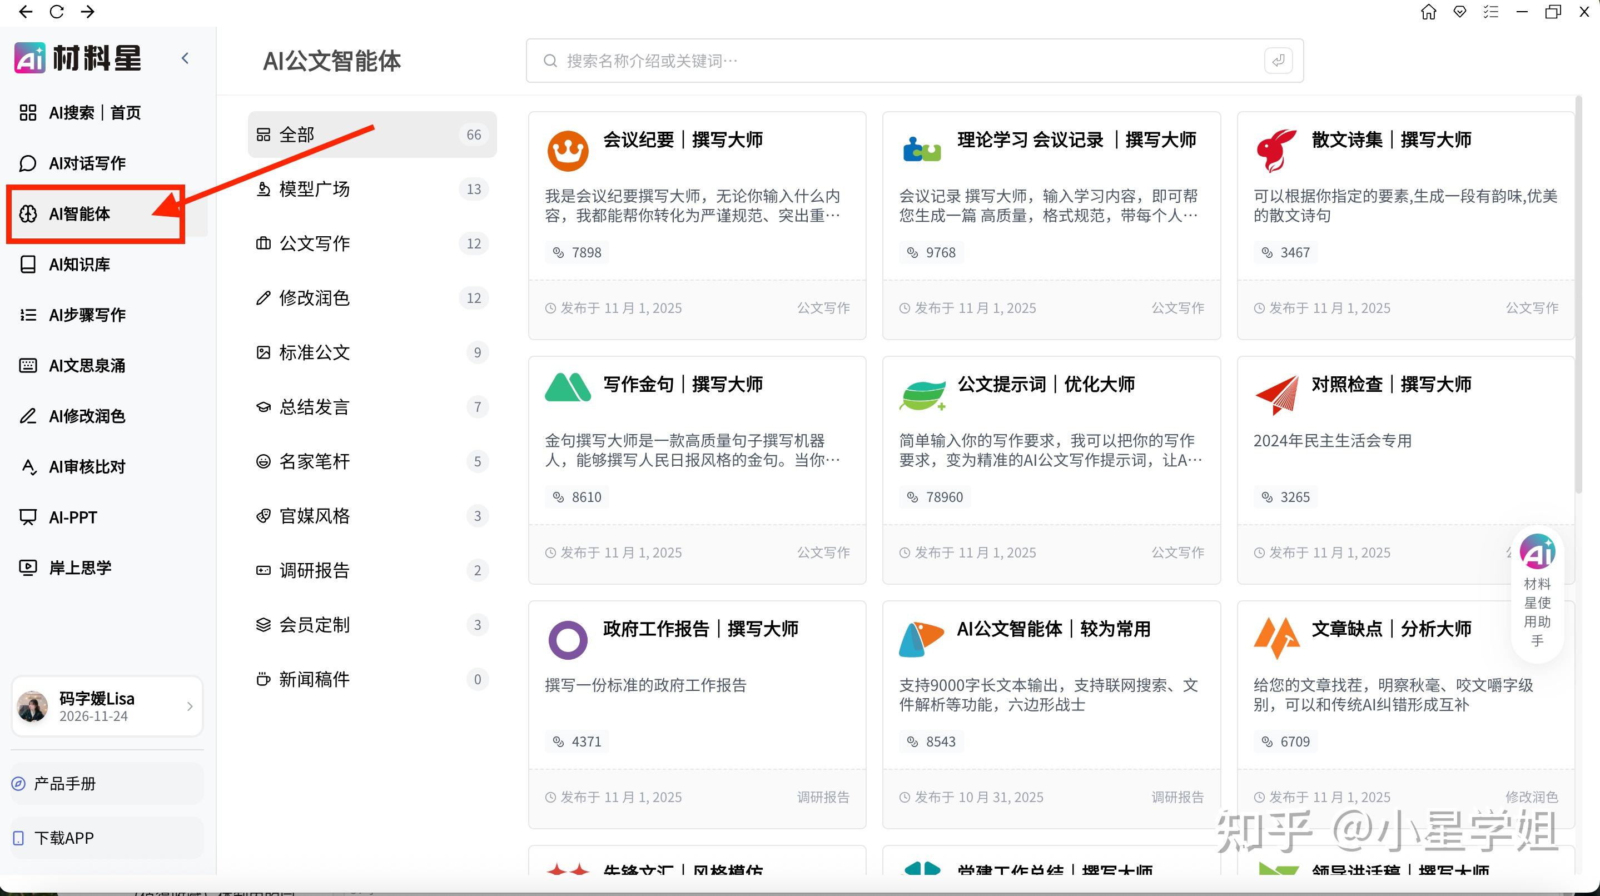Open the 写作金句｜撰写大师 card title
This screenshot has height=896, width=1600.
click(x=683, y=384)
